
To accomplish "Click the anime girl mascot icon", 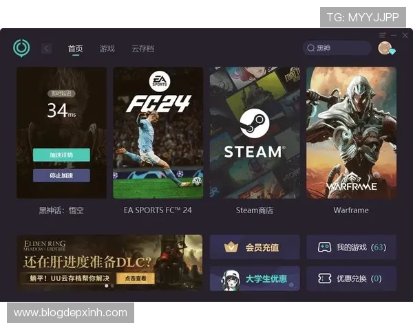I will click(x=231, y=280).
